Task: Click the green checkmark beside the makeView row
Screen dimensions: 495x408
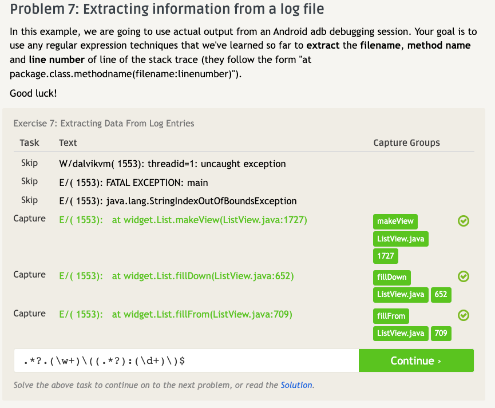Action: (x=464, y=221)
